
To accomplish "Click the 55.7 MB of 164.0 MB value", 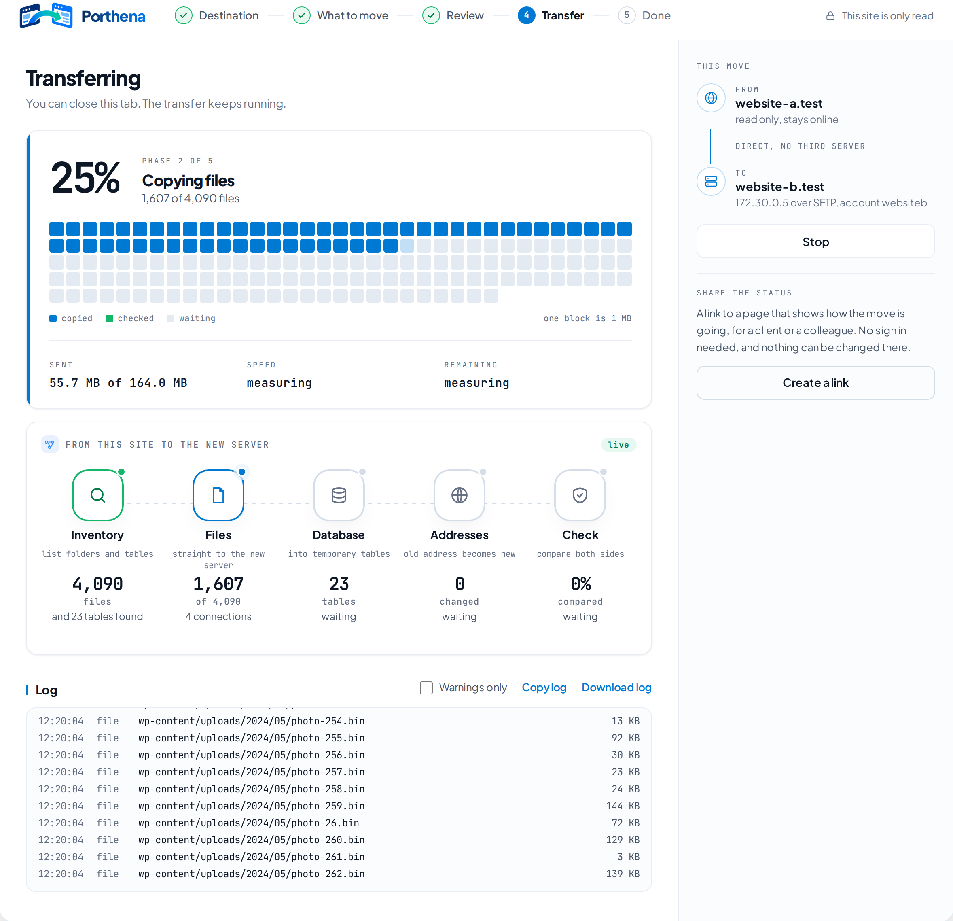I will 118,383.
